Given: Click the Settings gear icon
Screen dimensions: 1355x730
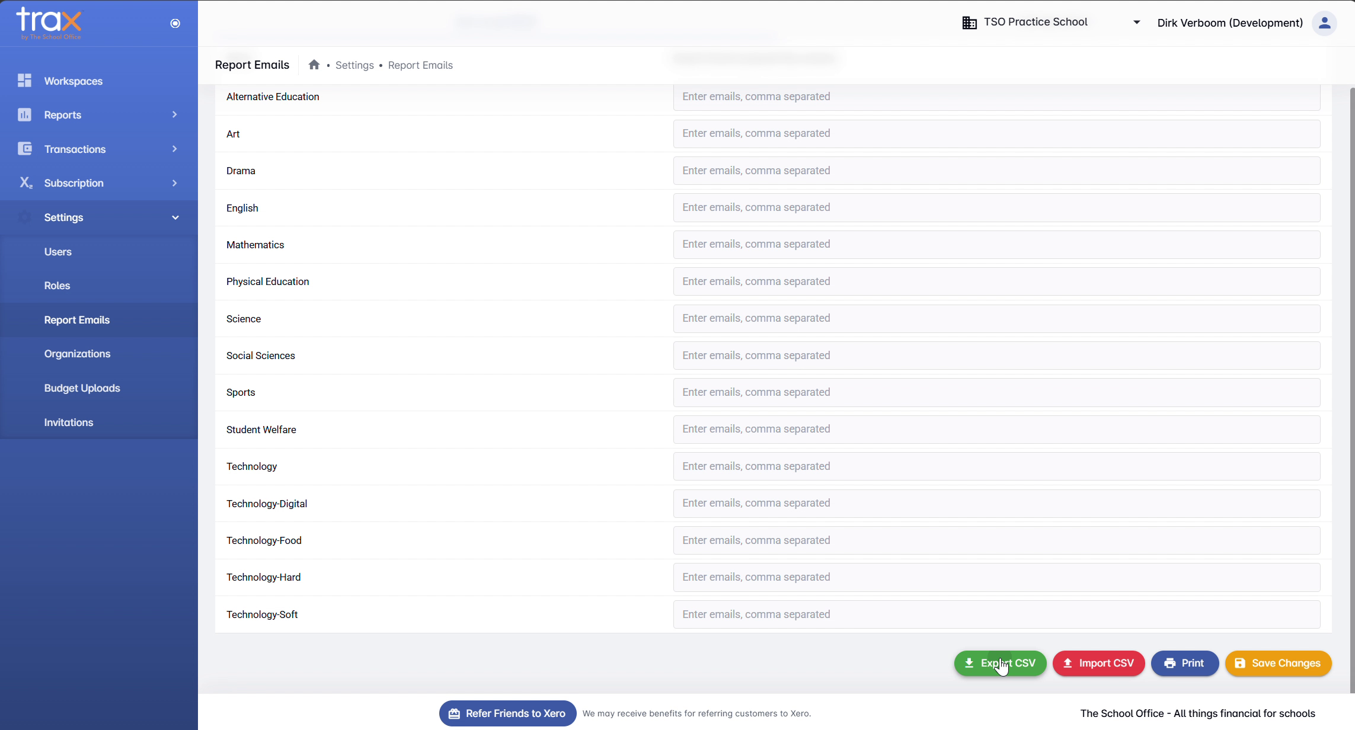Looking at the screenshot, I should [x=24, y=217].
